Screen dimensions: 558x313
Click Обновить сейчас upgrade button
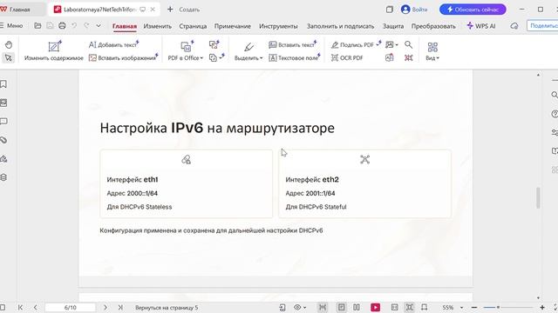pyautogui.click(x=473, y=10)
